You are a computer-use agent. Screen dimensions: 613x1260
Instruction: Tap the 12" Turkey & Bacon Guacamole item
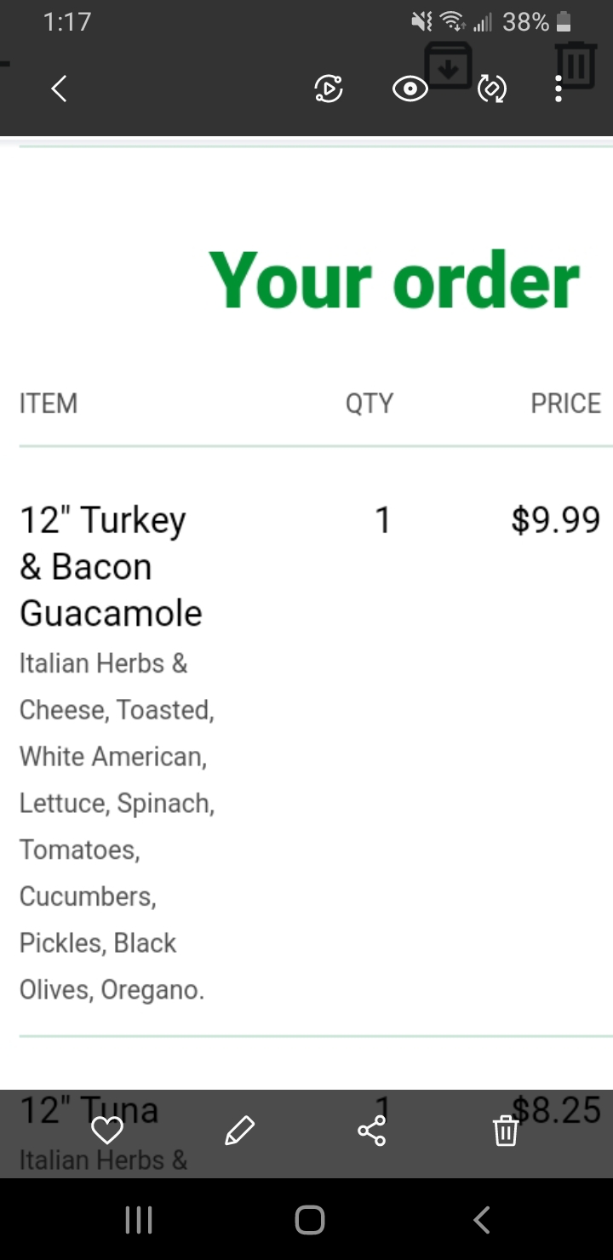click(111, 565)
